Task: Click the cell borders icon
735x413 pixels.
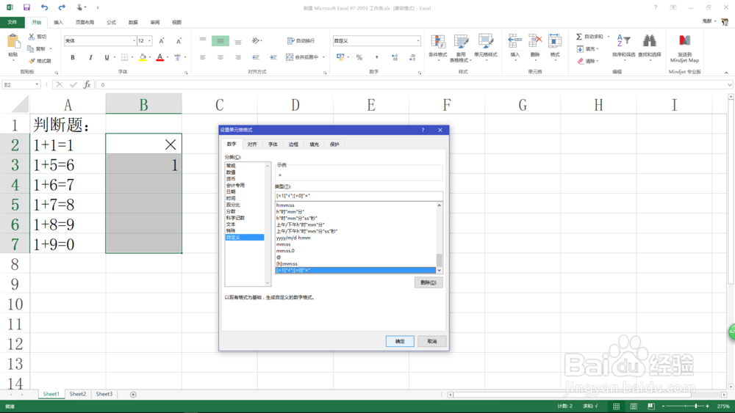Action: click(125, 57)
